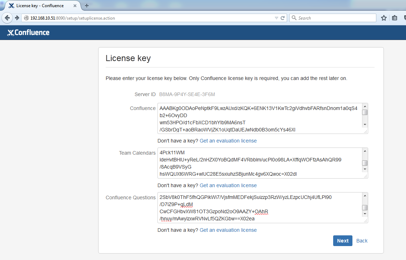Get an evaluation license for Confluence Questions
The height and width of the screenshot is (260, 406).
tap(228, 230)
